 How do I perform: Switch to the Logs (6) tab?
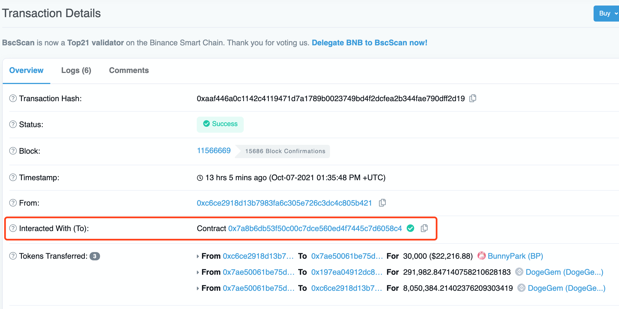pos(76,70)
